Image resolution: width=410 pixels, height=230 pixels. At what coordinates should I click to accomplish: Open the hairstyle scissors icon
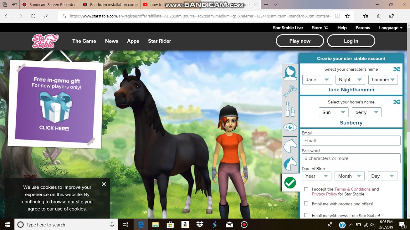[290, 91]
